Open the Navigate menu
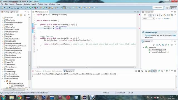This screenshot has width=178, height=100. (27, 4)
